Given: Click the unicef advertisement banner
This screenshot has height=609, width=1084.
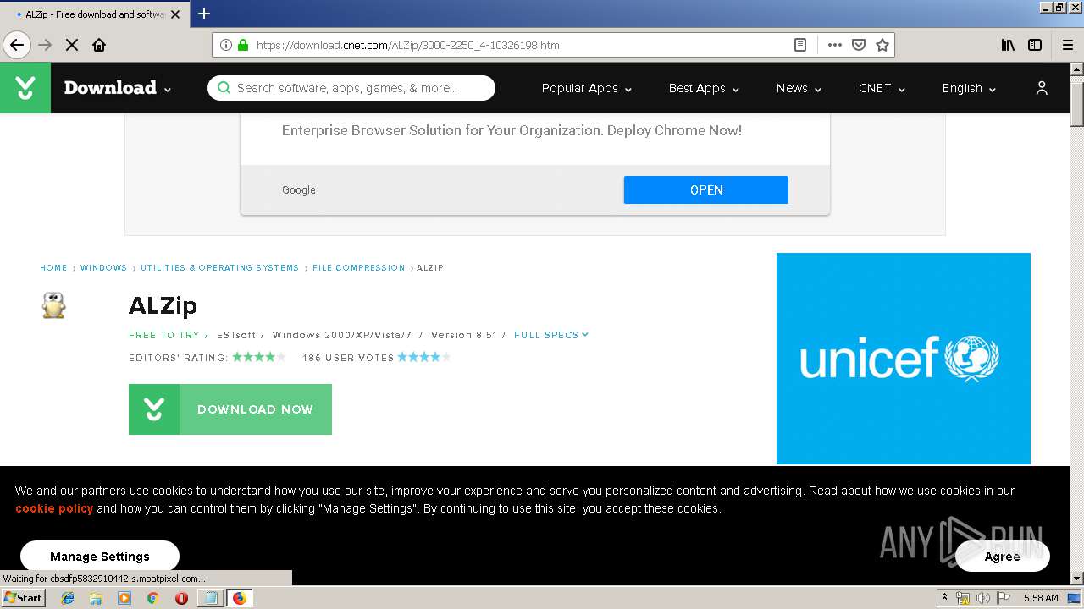Looking at the screenshot, I should 904,359.
